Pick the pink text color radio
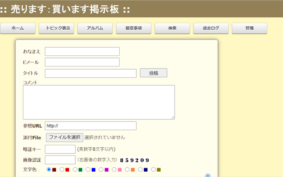 point(115,170)
